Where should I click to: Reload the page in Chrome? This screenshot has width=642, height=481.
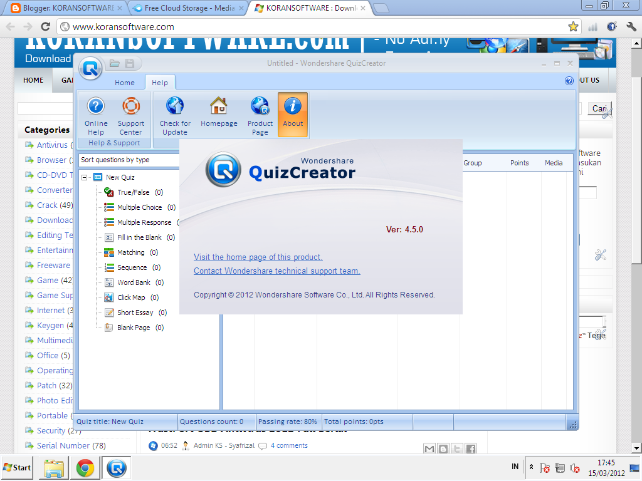tap(45, 27)
